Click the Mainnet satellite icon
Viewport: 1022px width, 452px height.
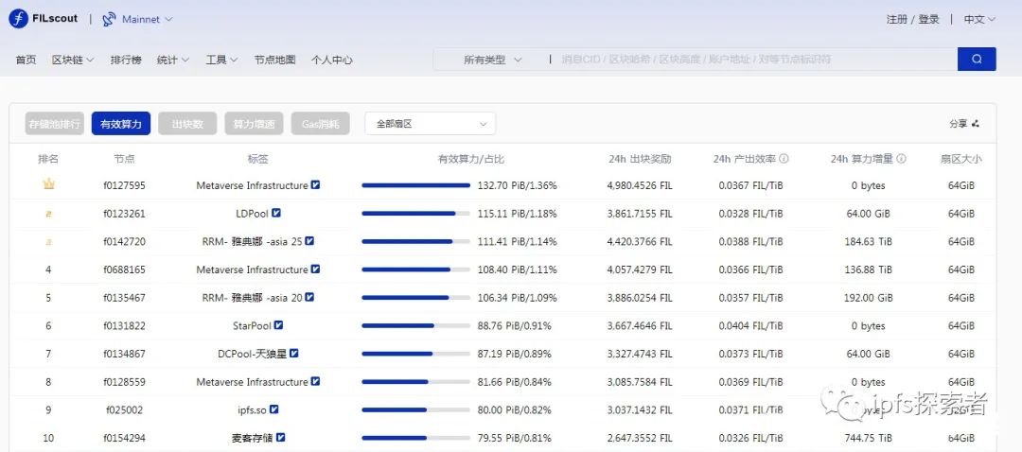(110, 20)
